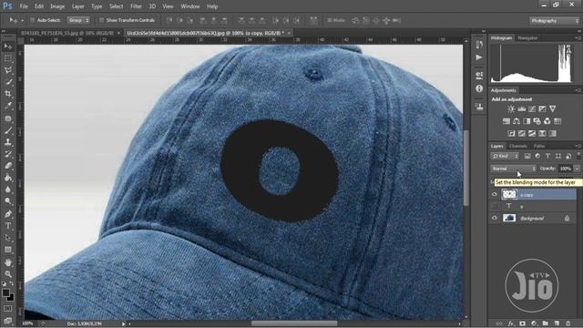Select the Zoom tool in toolbar
583x328 pixels.
click(x=8, y=274)
